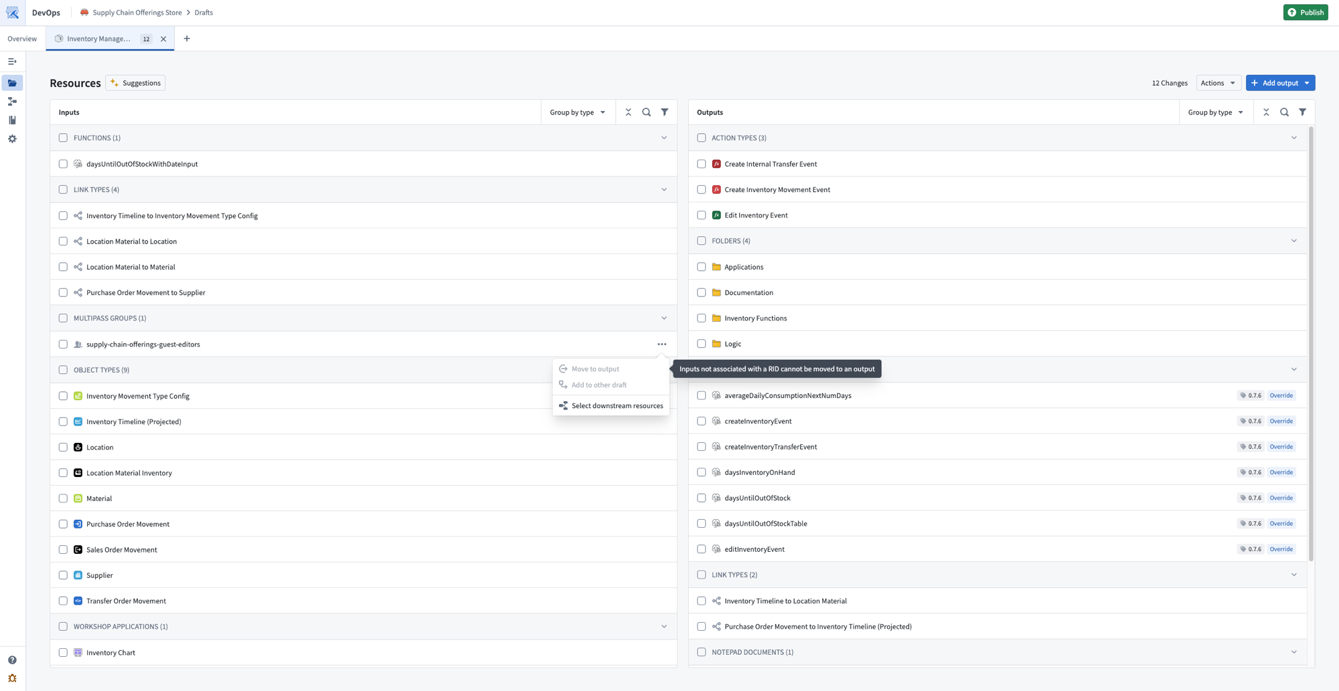Open the Inputs panel filter icon

point(664,112)
